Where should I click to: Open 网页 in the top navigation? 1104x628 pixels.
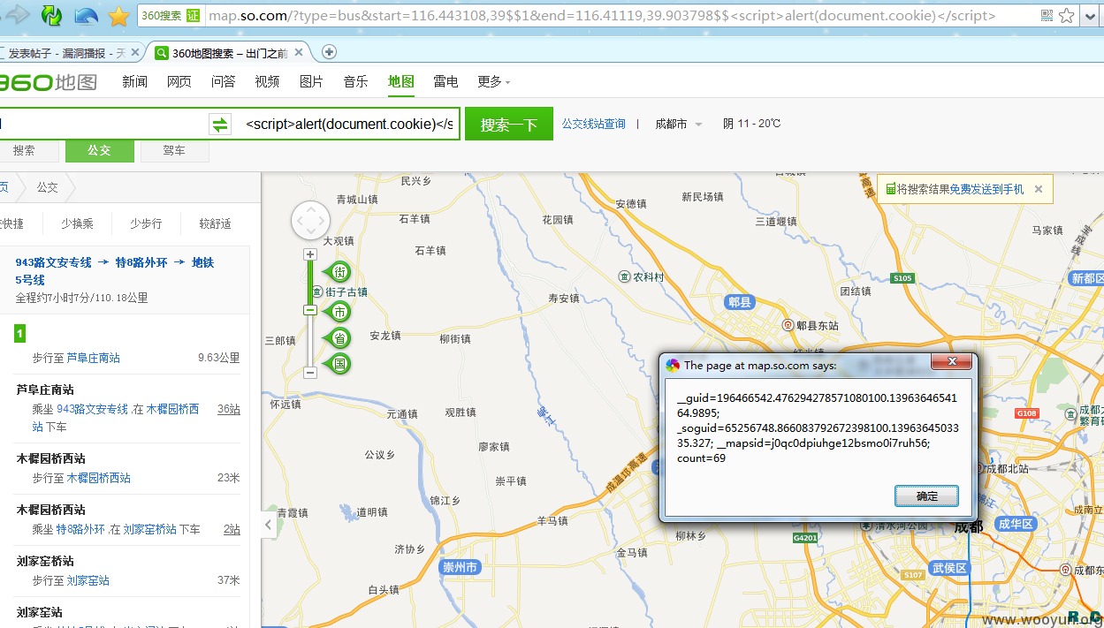(x=179, y=81)
